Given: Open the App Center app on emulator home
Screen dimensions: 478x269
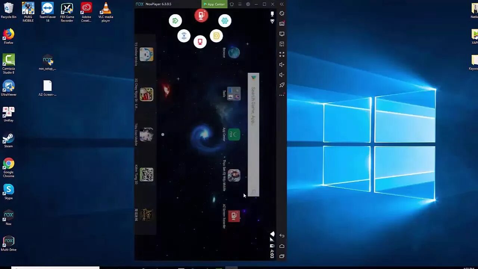Looking at the screenshot, I should pyautogui.click(x=234, y=134).
